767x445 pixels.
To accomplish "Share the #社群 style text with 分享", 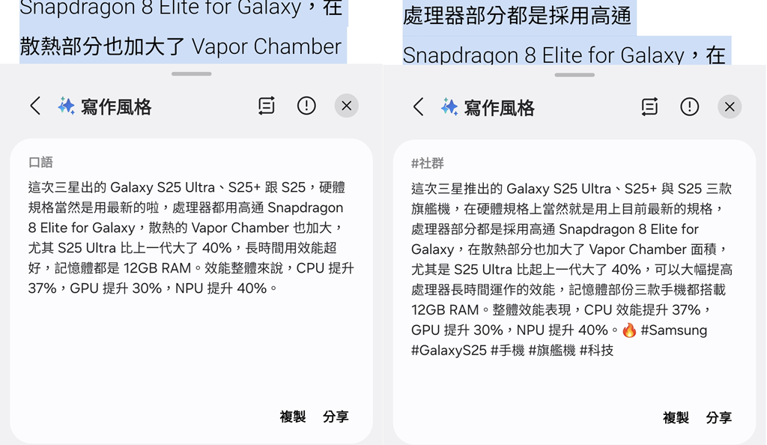I will pos(718,417).
